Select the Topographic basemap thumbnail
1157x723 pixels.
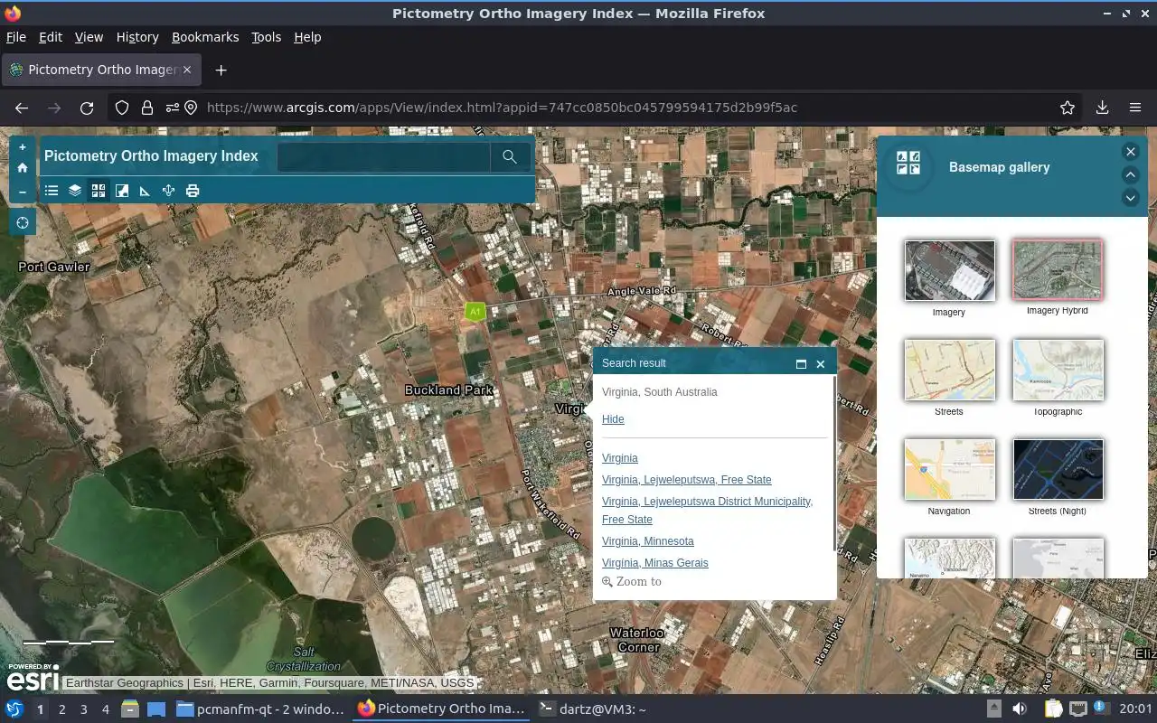[x=1058, y=370]
